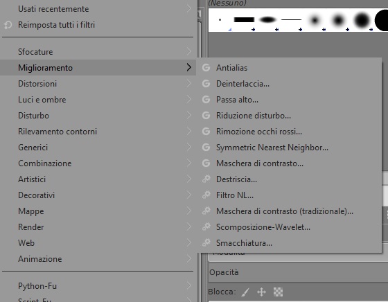The height and width of the screenshot is (302, 388).
Task: Click plug-in gear icon beside Smacchiatura
Action: 206,242
